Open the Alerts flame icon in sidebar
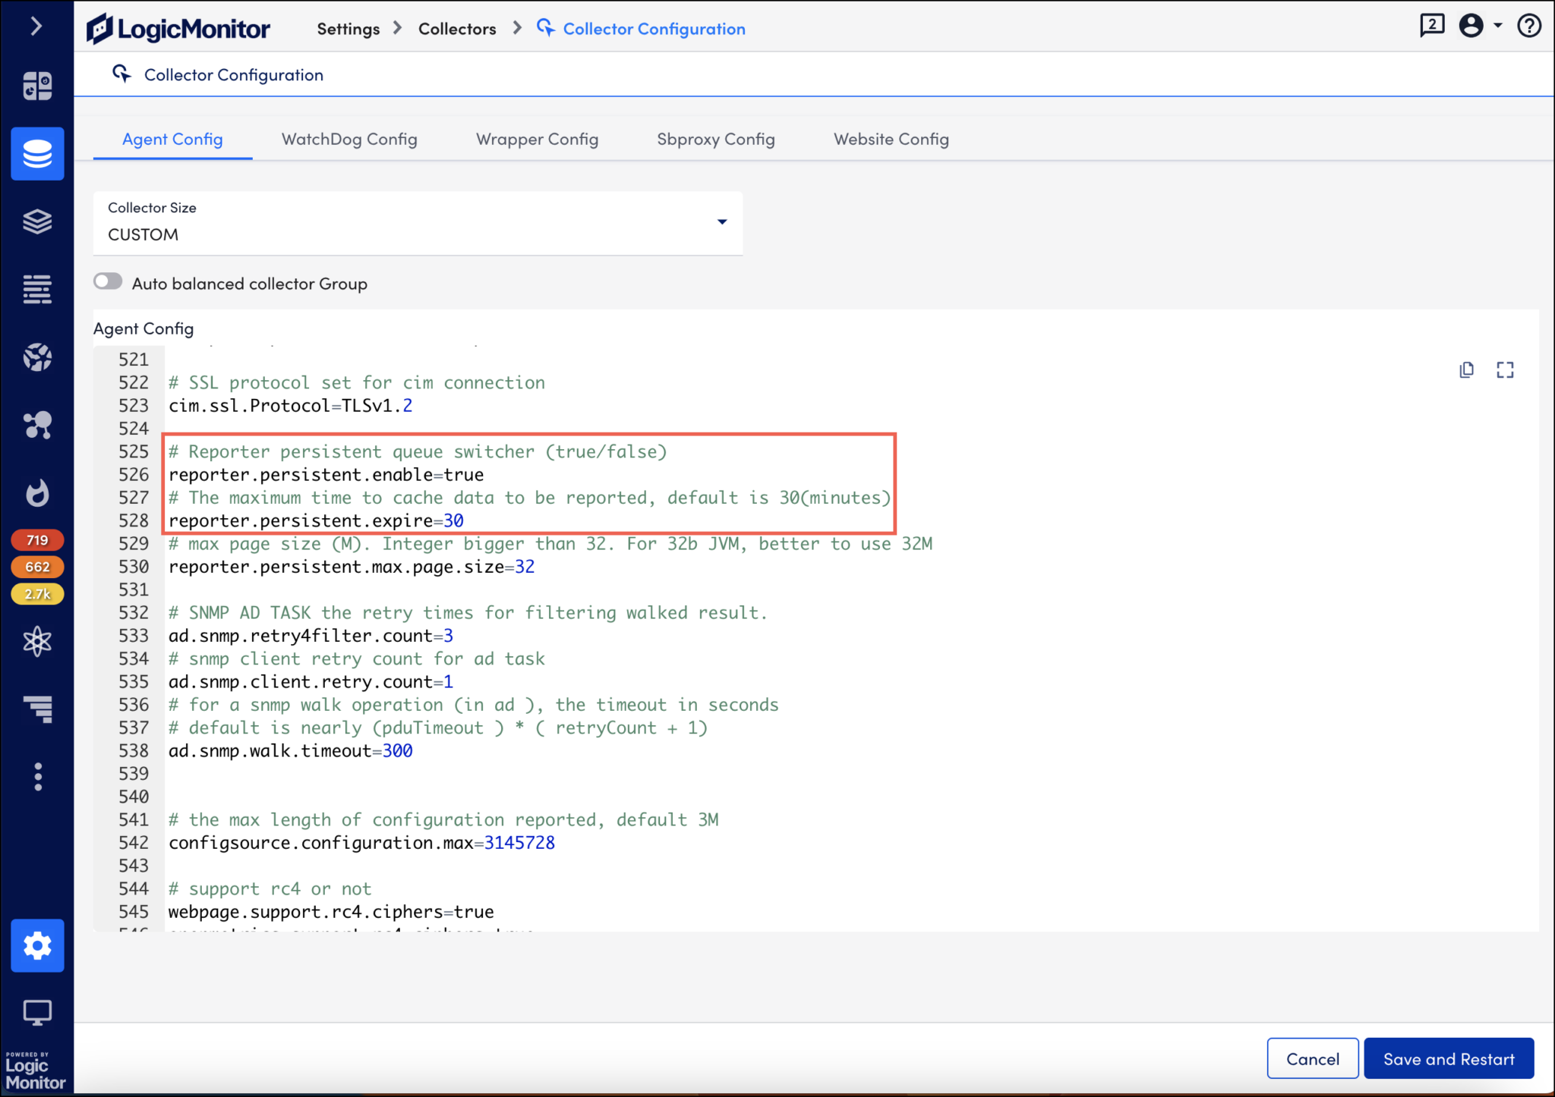 click(37, 493)
